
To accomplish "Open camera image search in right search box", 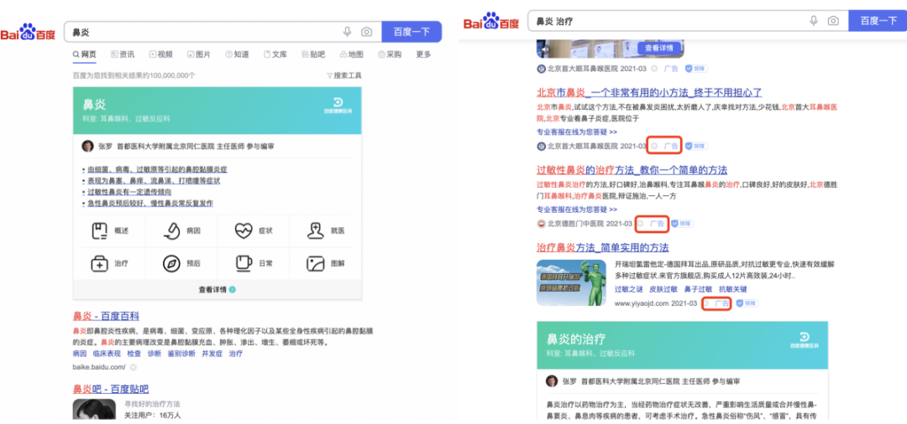I will [833, 21].
